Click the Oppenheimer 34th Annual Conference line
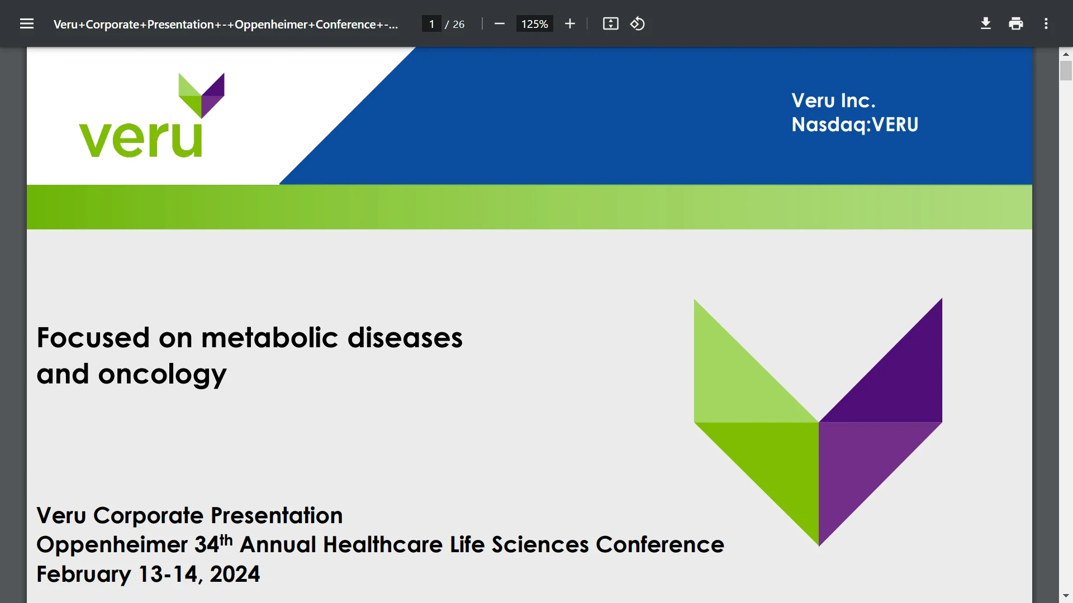Screen dimensions: 1073x603 click(380, 544)
